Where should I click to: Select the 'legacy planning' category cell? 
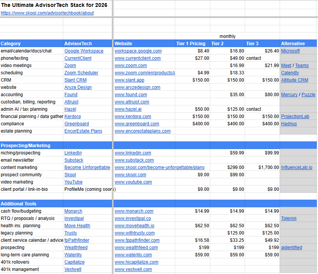tap(31, 233)
